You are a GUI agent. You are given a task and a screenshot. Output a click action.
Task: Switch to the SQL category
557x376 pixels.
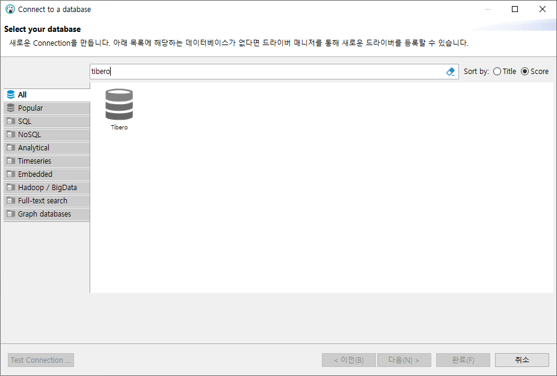pyautogui.click(x=46, y=121)
